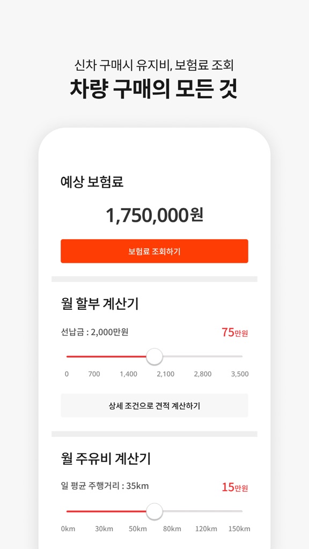The width and height of the screenshot is (309, 549).
Task: Select the 3,500 mark on installment scale
Action: tap(239, 374)
